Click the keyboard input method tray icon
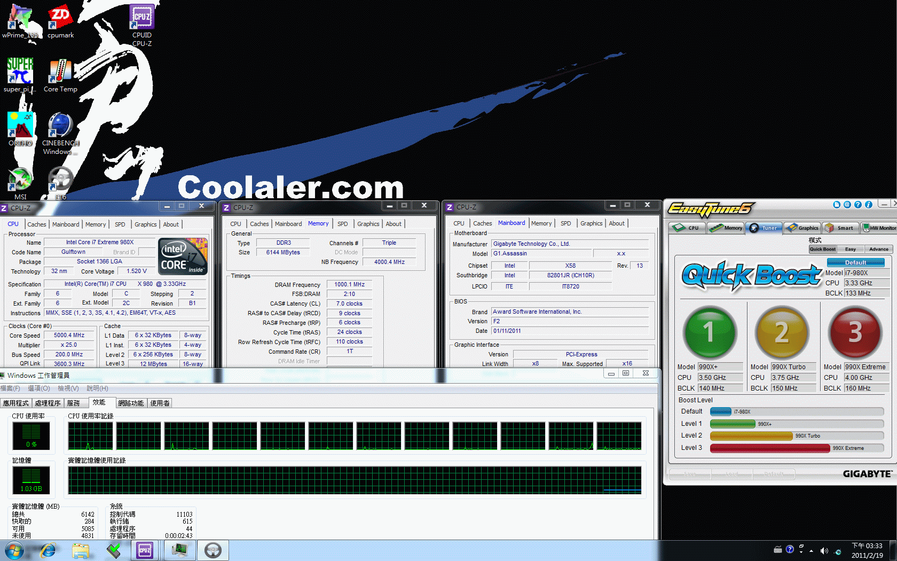Viewport: 897px width, 561px height. pos(778,549)
